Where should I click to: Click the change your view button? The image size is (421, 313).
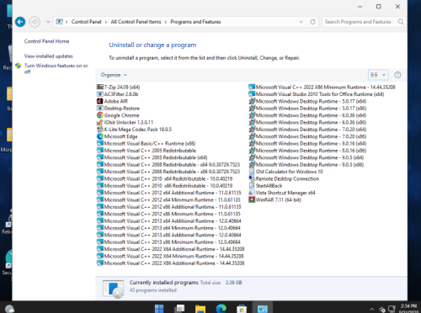click(374, 75)
